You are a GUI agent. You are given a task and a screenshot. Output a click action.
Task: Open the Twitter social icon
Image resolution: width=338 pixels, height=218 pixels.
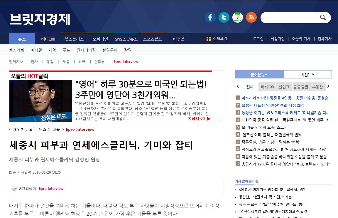(224, 17)
